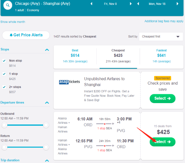Click the Outbound left slider handle
This screenshot has height=163, width=185.
4,125
